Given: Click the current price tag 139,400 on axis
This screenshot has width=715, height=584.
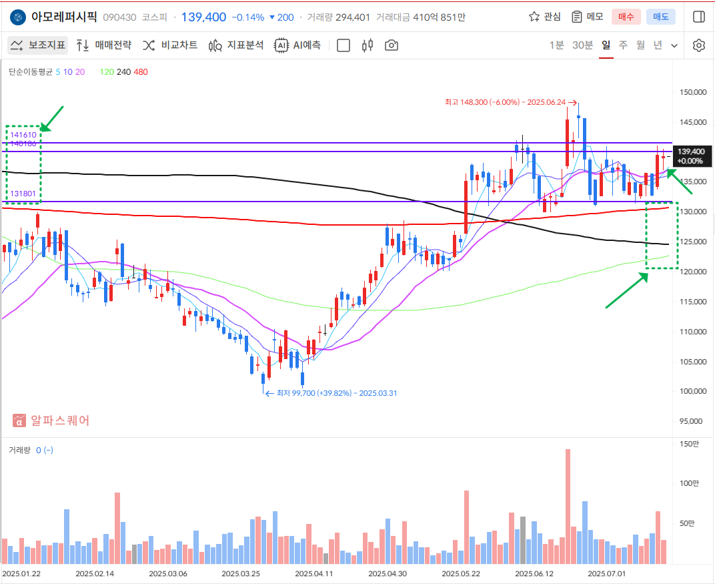Looking at the screenshot, I should pos(692,156).
